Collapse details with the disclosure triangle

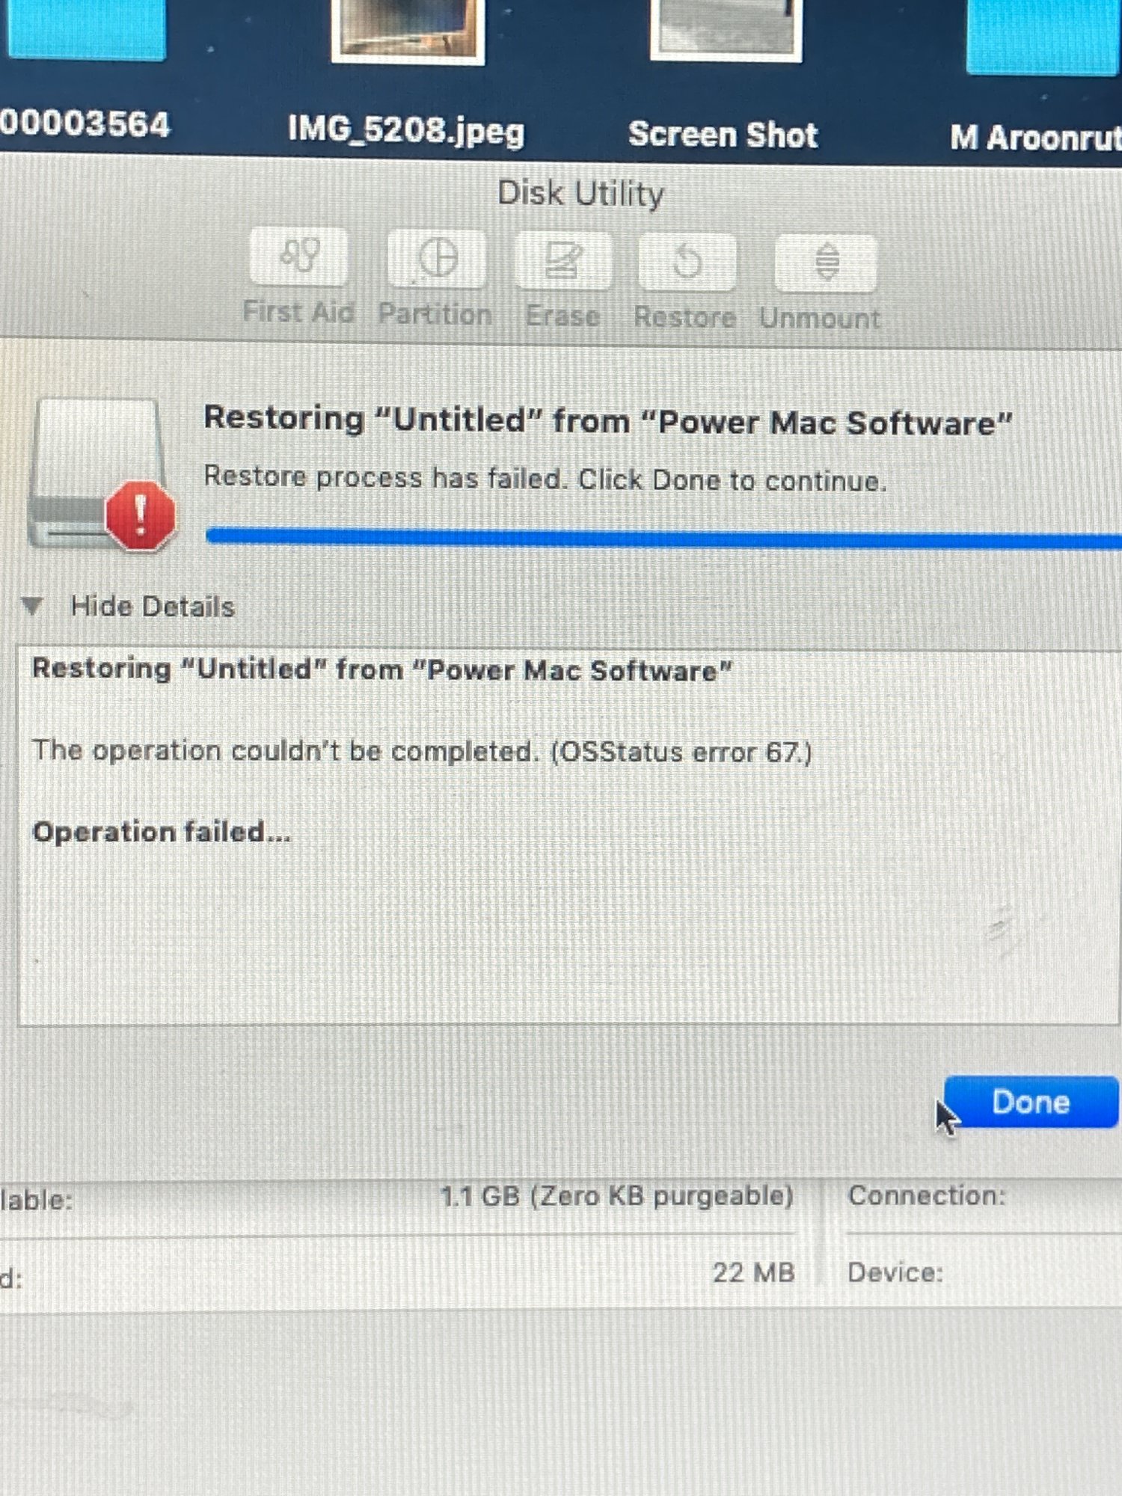31,605
